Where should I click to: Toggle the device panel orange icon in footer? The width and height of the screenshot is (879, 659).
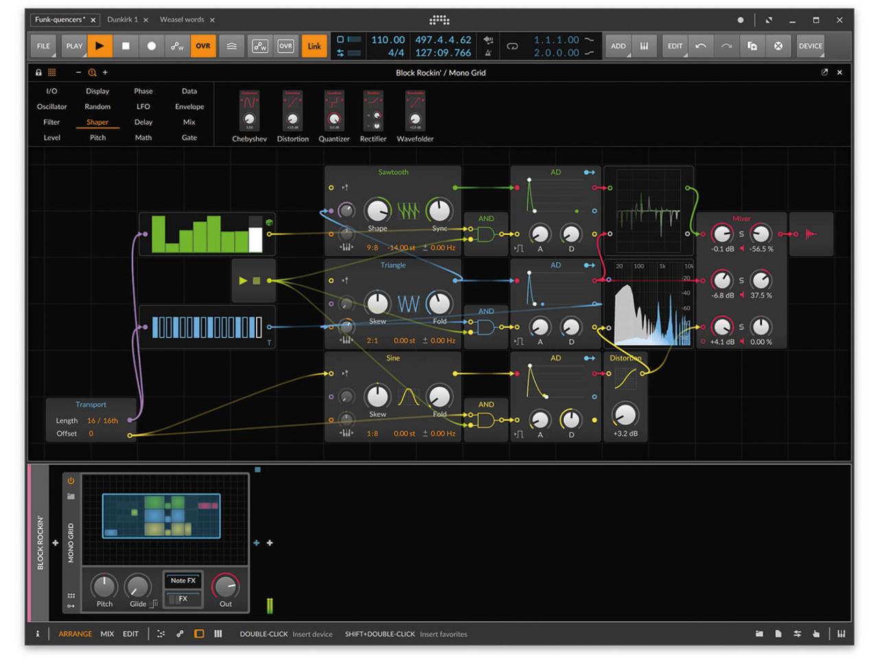tap(199, 634)
